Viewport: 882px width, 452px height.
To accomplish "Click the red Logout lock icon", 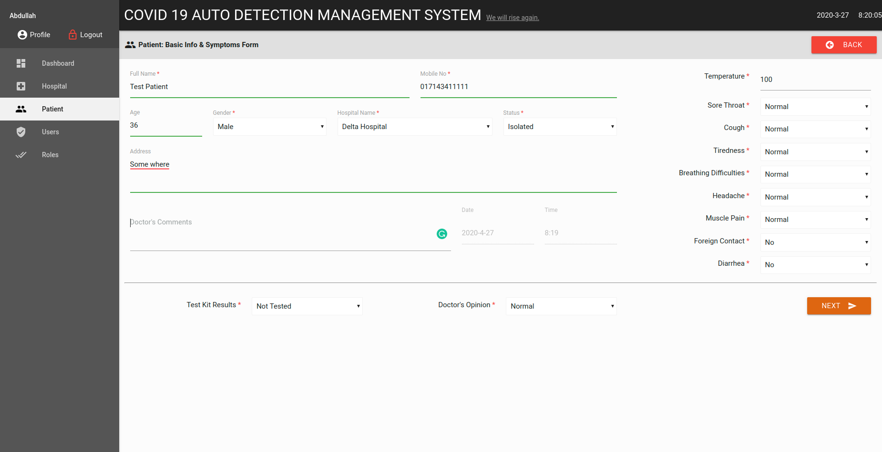I will [x=72, y=34].
